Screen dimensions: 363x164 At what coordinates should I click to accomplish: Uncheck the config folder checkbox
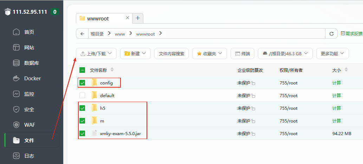tap(82, 83)
